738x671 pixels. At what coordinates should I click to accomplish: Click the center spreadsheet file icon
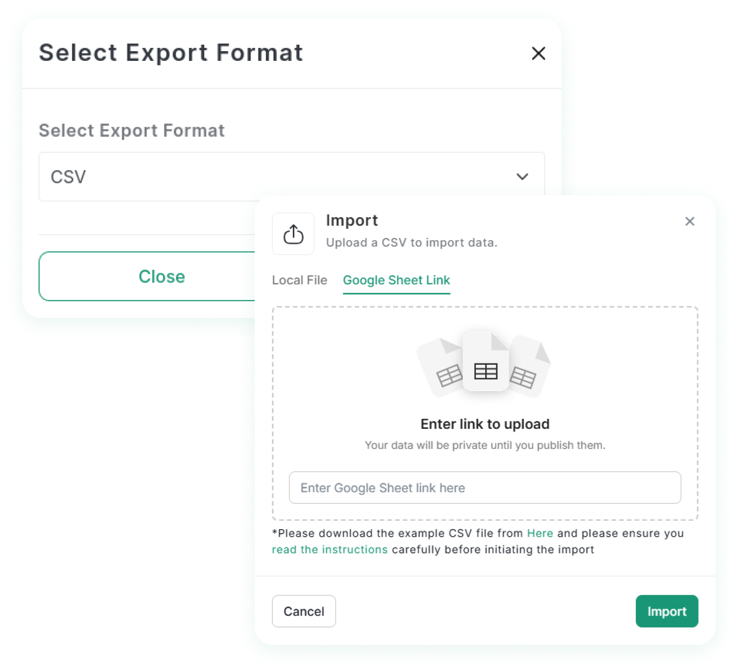(x=486, y=362)
